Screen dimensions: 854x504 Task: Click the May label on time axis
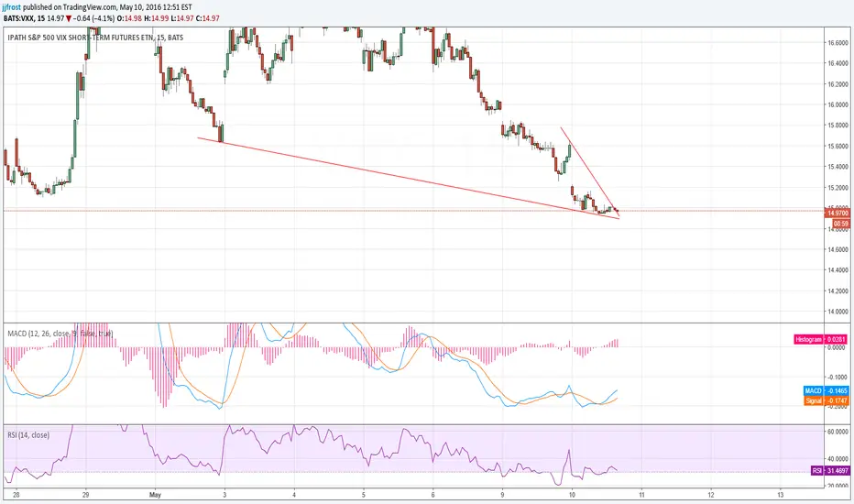(155, 495)
